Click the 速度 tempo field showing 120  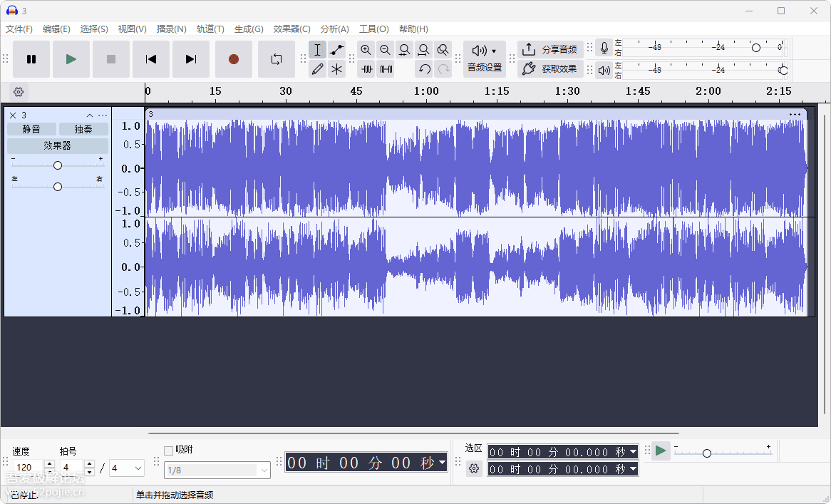point(28,468)
